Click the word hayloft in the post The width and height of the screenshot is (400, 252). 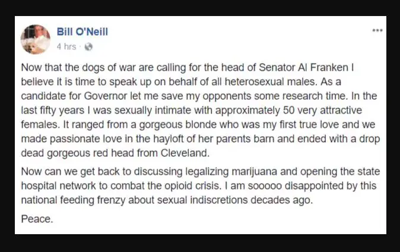pyautogui.click(x=168, y=139)
